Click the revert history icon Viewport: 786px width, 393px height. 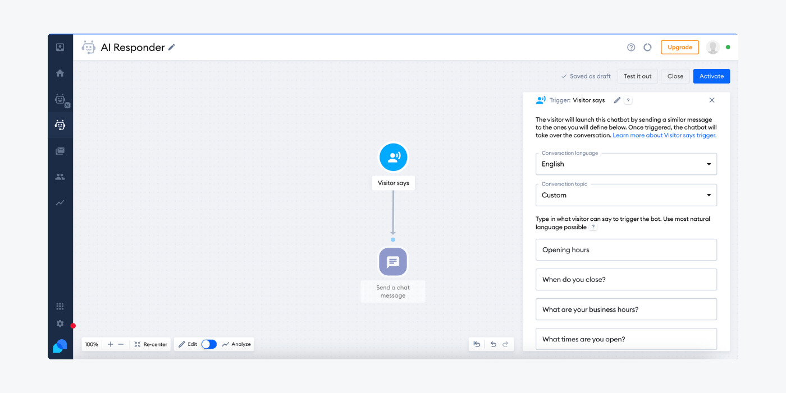[477, 344]
